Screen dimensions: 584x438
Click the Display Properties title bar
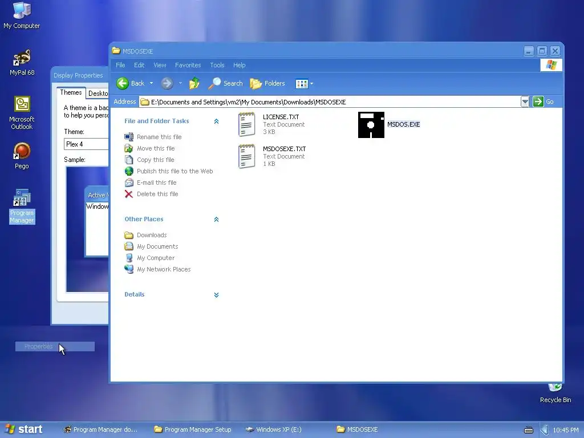tap(80, 75)
